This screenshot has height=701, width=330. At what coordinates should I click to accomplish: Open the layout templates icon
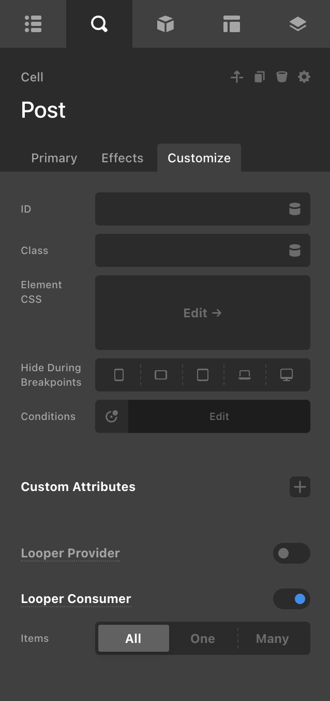pos(231,24)
